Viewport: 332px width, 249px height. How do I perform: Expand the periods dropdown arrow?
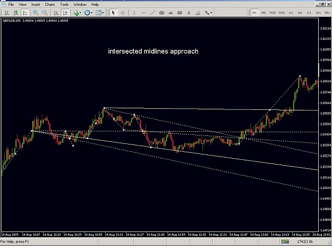pyautogui.click(x=91, y=13)
